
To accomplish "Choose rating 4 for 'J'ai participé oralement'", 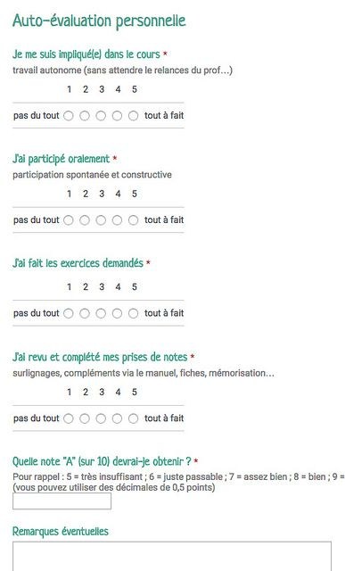I will [x=117, y=220].
